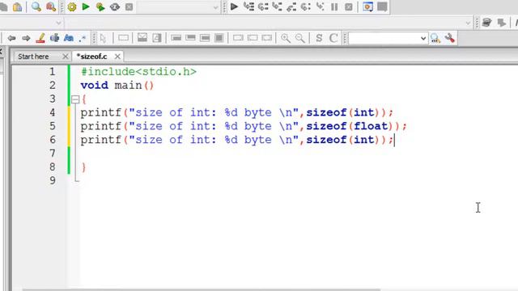Start debugging with the dark play arrow

[x=234, y=6]
